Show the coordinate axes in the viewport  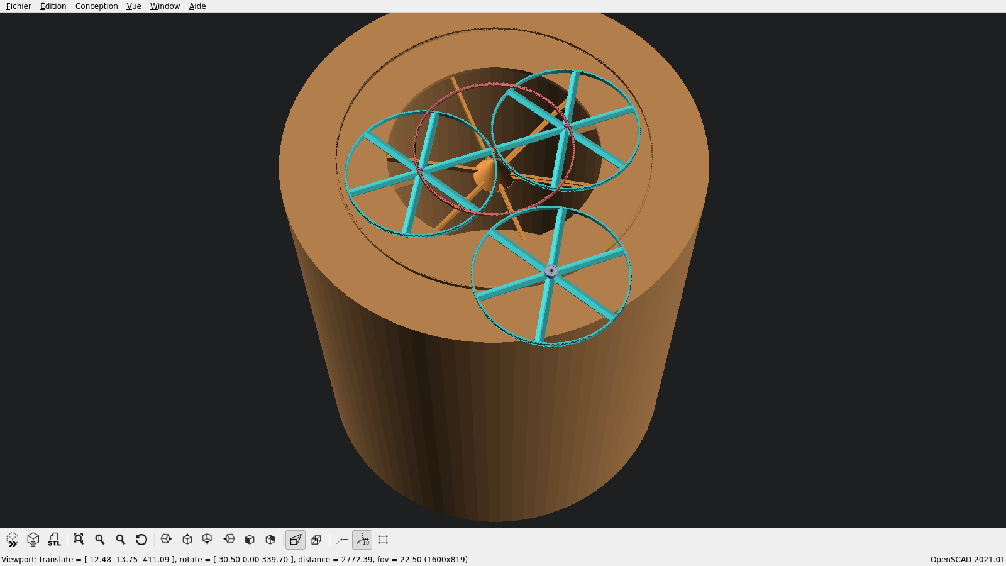coord(341,540)
